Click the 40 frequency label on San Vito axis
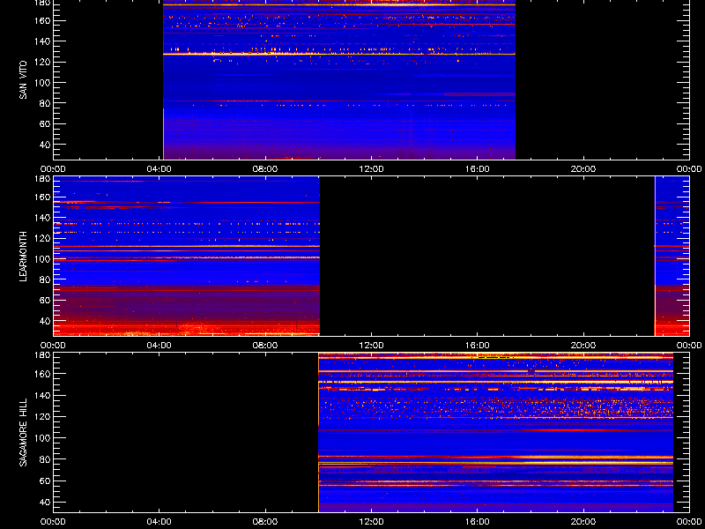This screenshot has width=705, height=529. [44, 145]
